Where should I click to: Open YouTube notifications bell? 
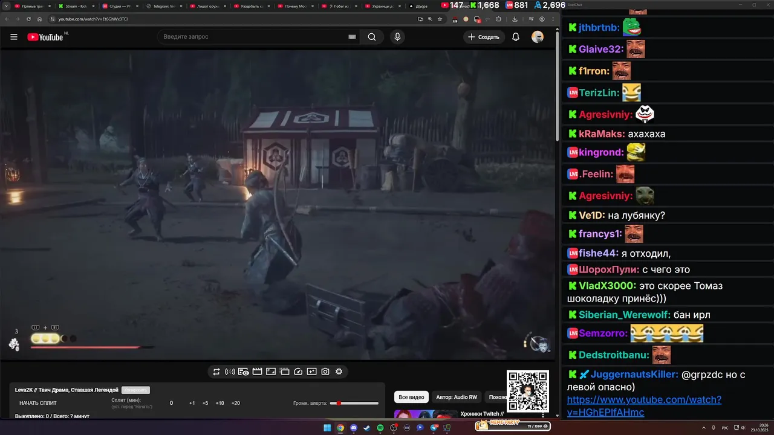pos(516,37)
